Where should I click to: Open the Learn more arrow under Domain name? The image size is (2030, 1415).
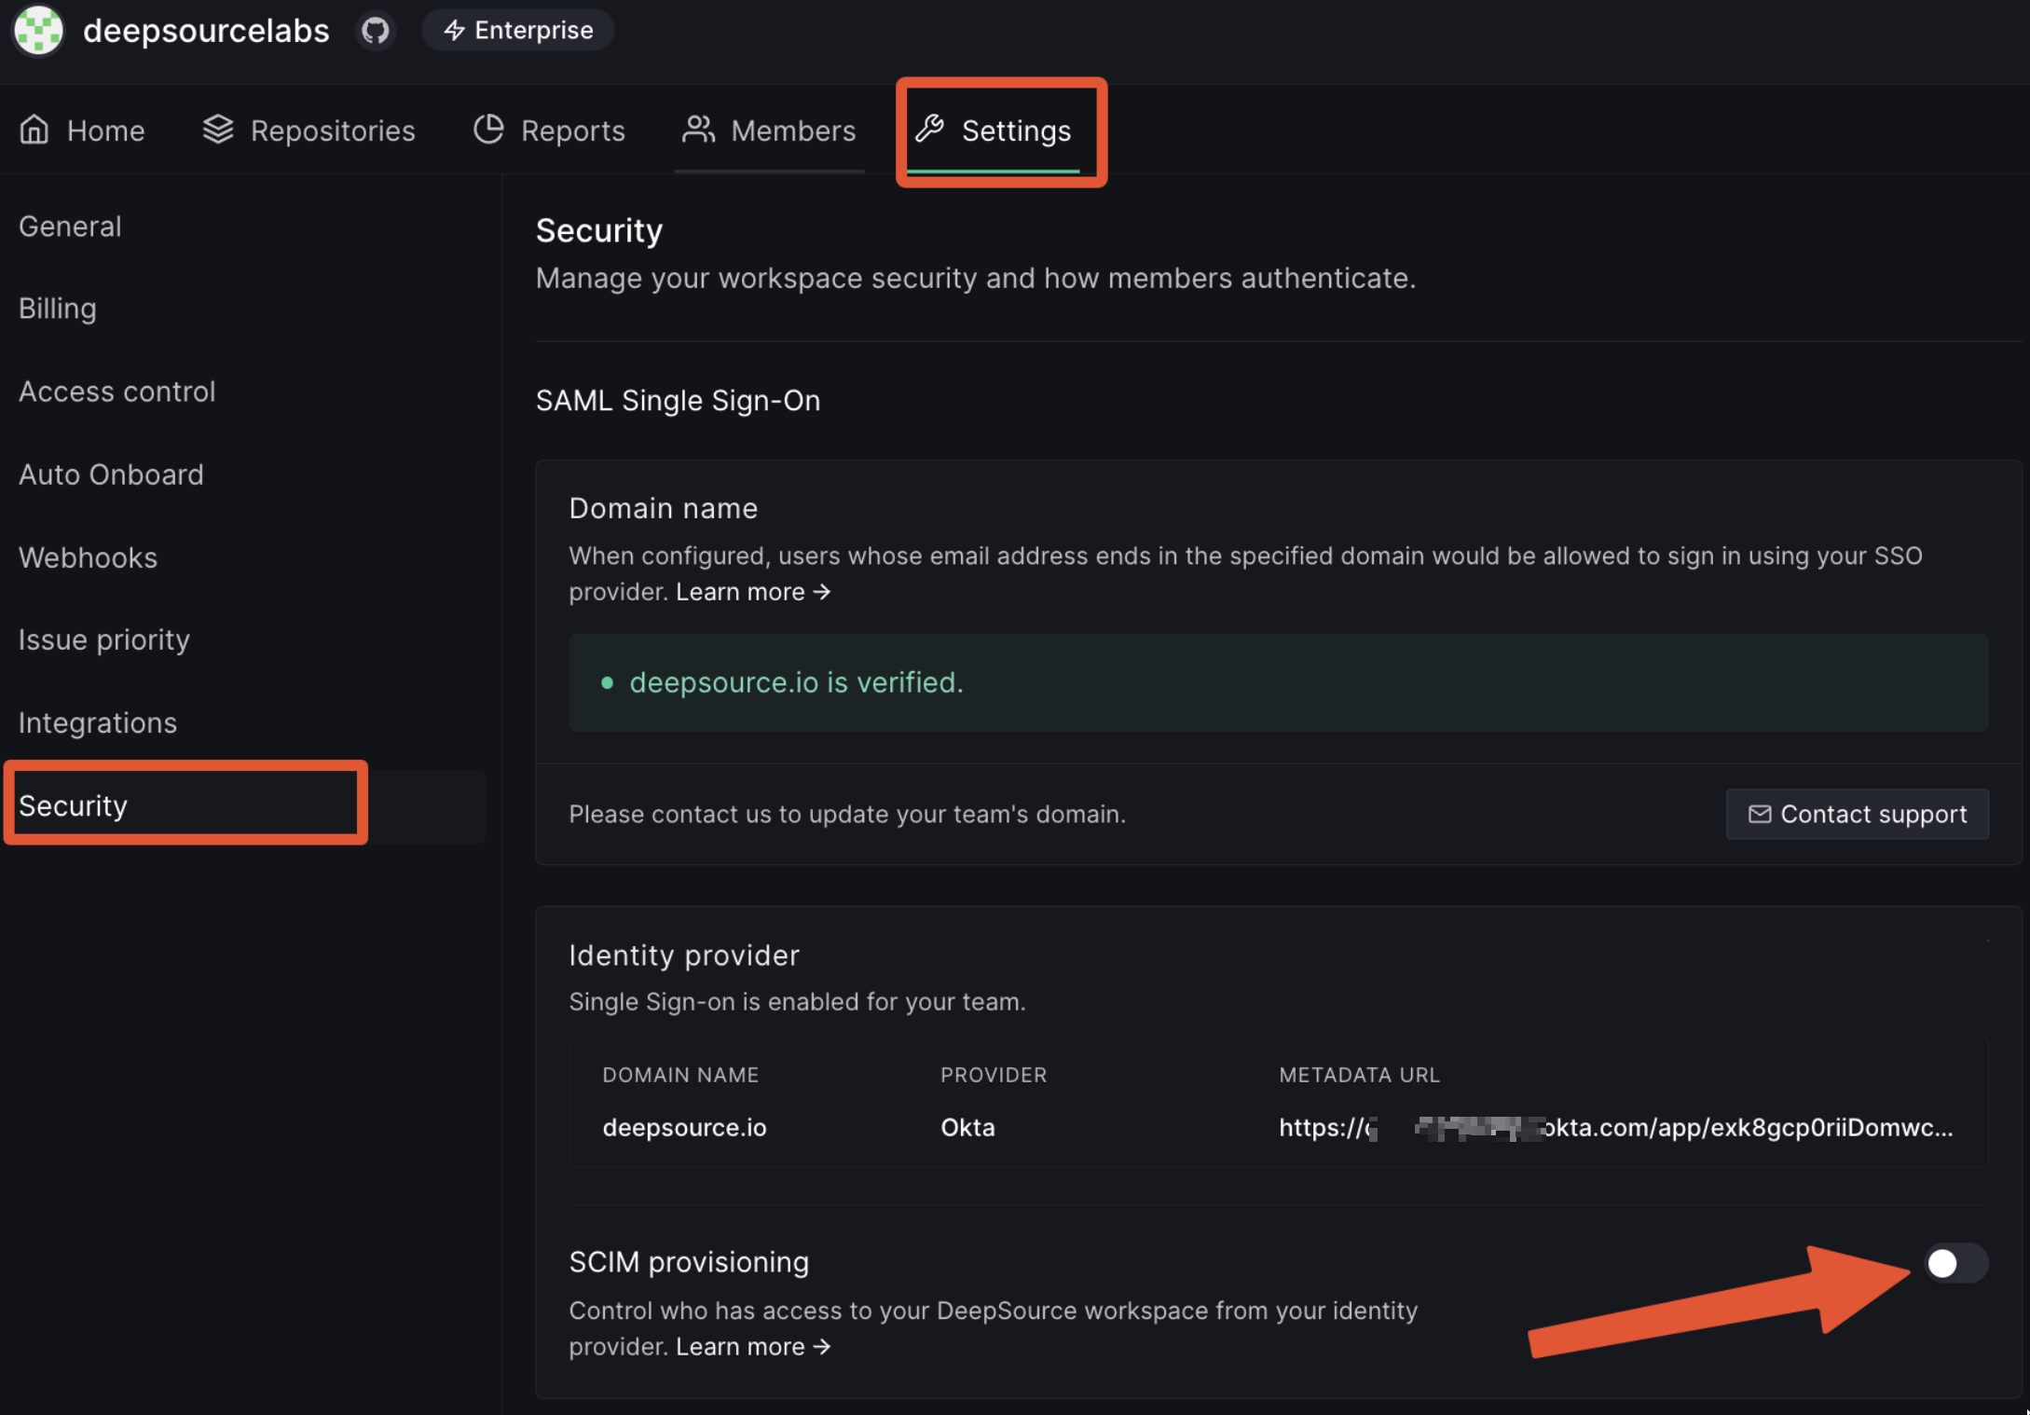[x=822, y=592]
